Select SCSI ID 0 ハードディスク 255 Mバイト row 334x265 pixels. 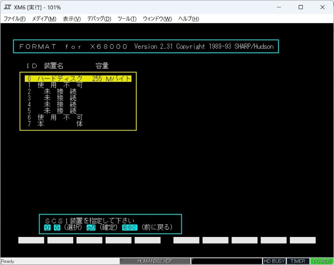tap(78, 78)
